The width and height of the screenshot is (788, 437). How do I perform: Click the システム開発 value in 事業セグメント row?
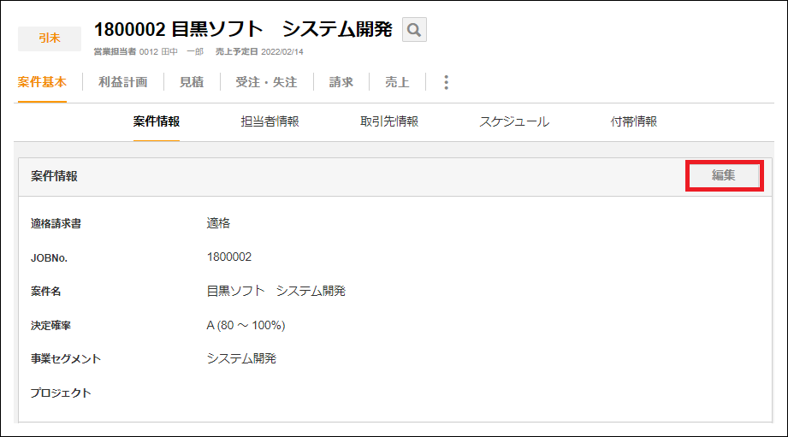tap(241, 358)
